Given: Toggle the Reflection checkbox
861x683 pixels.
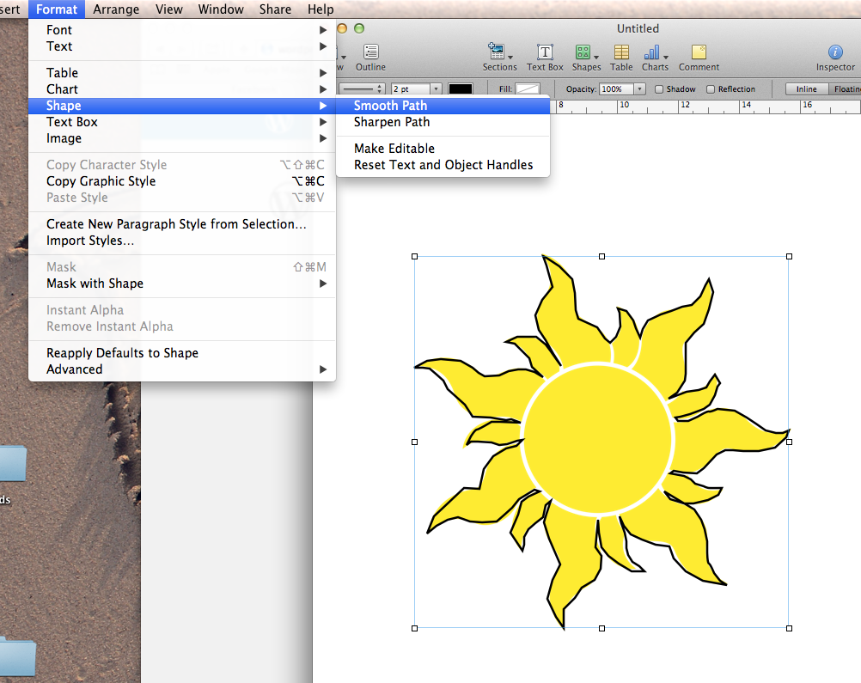Looking at the screenshot, I should pyautogui.click(x=711, y=89).
